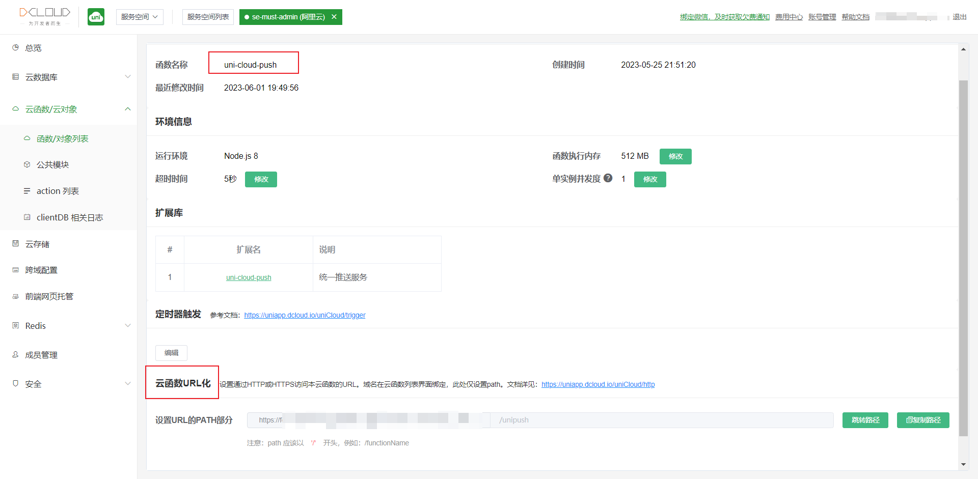The width and height of the screenshot is (978, 479).
Task: Expand the Redis menu chevron
Action: (x=128, y=325)
